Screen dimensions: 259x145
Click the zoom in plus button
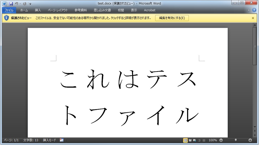coord(250,140)
